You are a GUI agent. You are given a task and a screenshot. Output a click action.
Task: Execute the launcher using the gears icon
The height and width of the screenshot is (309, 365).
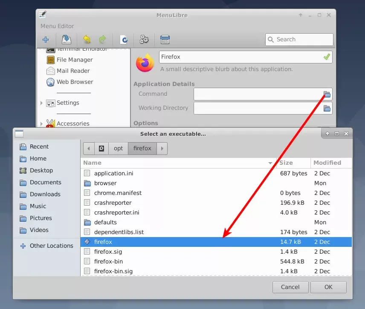click(x=144, y=40)
